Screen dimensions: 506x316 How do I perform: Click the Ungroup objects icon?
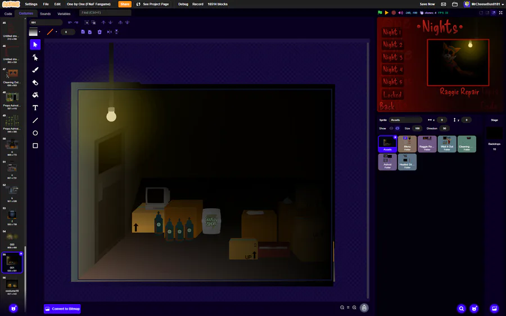[93, 22]
